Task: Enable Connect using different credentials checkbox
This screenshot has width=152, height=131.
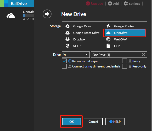Action: pos(64,66)
